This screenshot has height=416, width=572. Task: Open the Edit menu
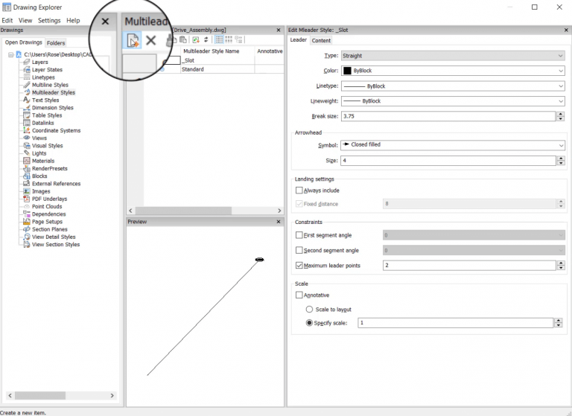7,20
